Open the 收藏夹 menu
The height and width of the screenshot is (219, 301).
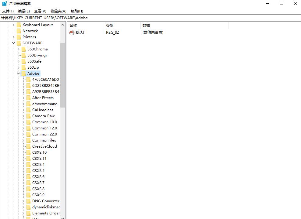coord(58,11)
